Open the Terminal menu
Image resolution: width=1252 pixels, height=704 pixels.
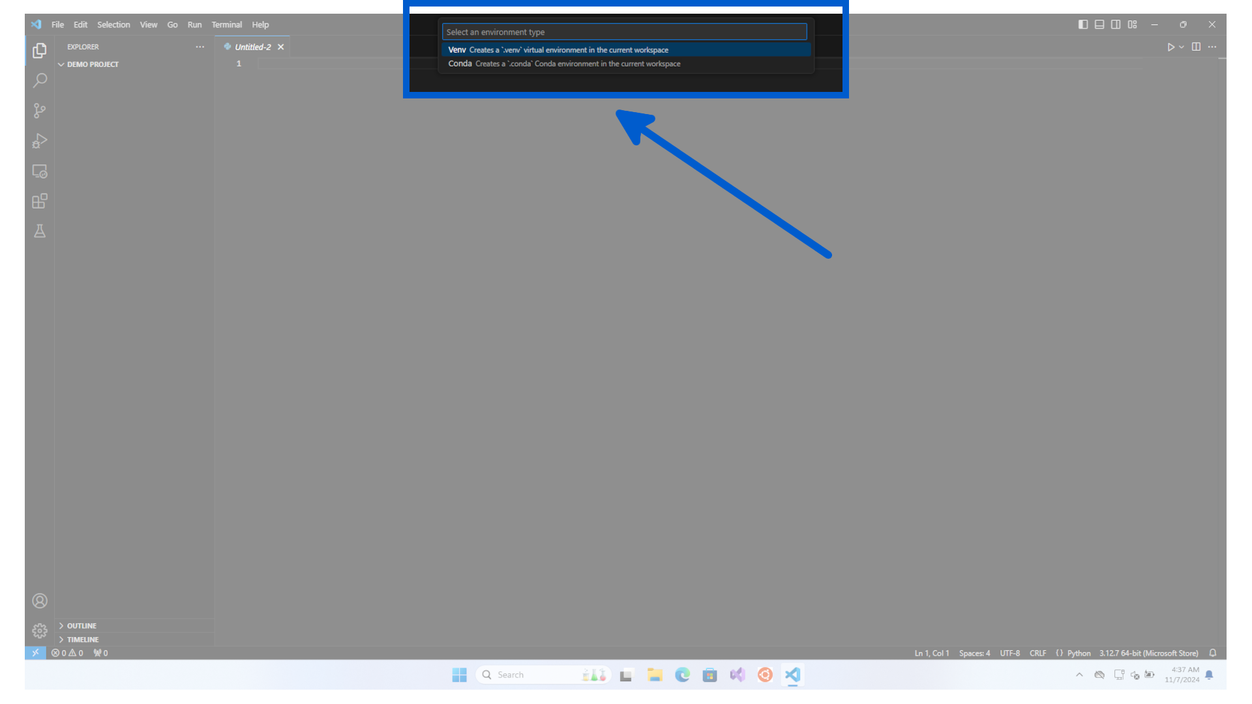[227, 25]
